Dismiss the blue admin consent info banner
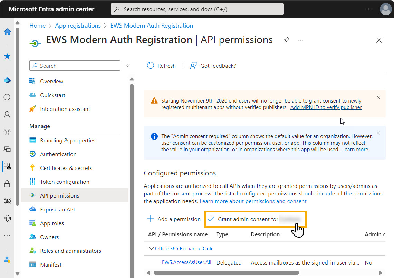394x278 pixels. click(x=378, y=133)
